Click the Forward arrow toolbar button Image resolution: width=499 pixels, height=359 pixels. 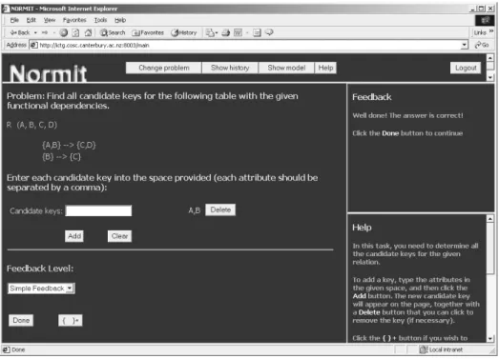(45, 32)
